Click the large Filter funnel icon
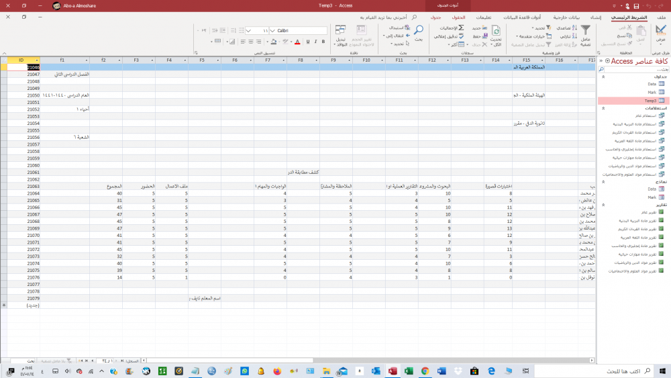 pyautogui.click(x=585, y=30)
